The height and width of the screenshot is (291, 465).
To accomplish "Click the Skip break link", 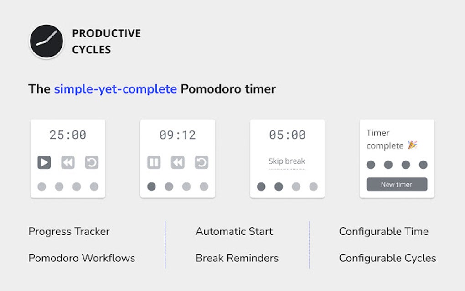I will [287, 161].
